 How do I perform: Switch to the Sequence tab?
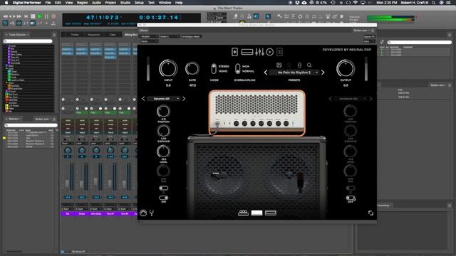pos(93,35)
